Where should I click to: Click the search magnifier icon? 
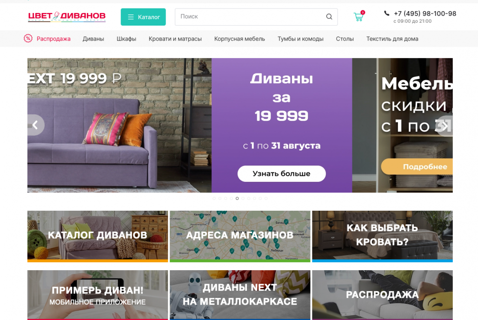pyautogui.click(x=329, y=17)
